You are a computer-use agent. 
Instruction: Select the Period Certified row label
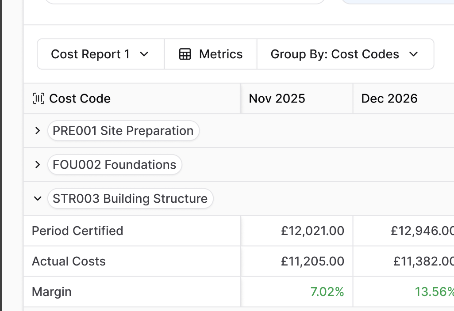77,231
